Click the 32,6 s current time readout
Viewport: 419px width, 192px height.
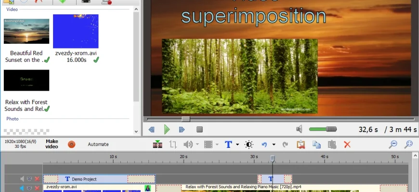(368, 130)
